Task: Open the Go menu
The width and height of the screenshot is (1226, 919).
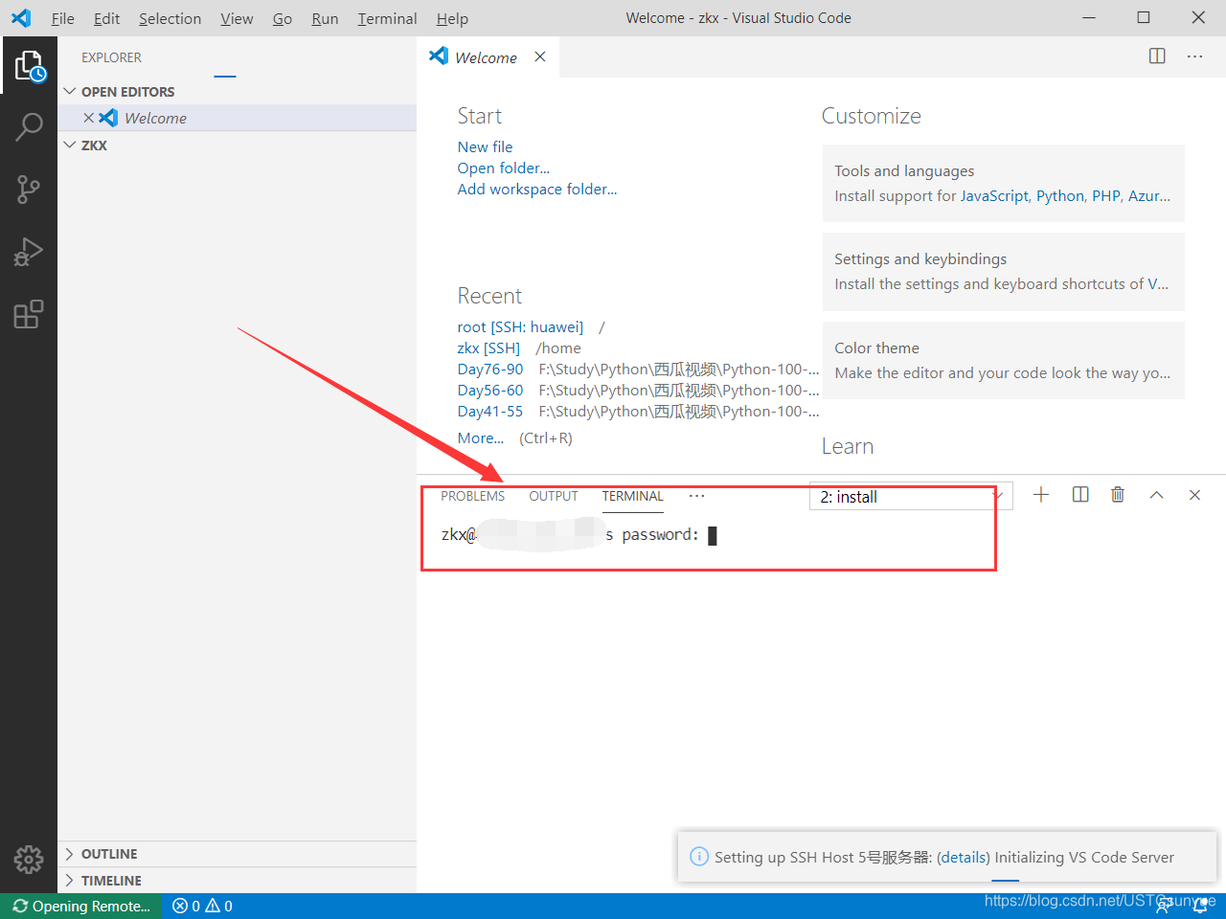Action: (283, 18)
